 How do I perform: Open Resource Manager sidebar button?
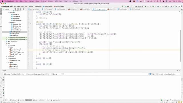[x=1, y=21]
